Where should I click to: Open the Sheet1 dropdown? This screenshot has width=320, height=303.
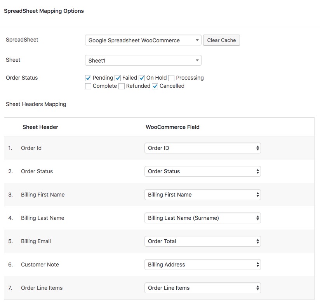[x=143, y=60]
